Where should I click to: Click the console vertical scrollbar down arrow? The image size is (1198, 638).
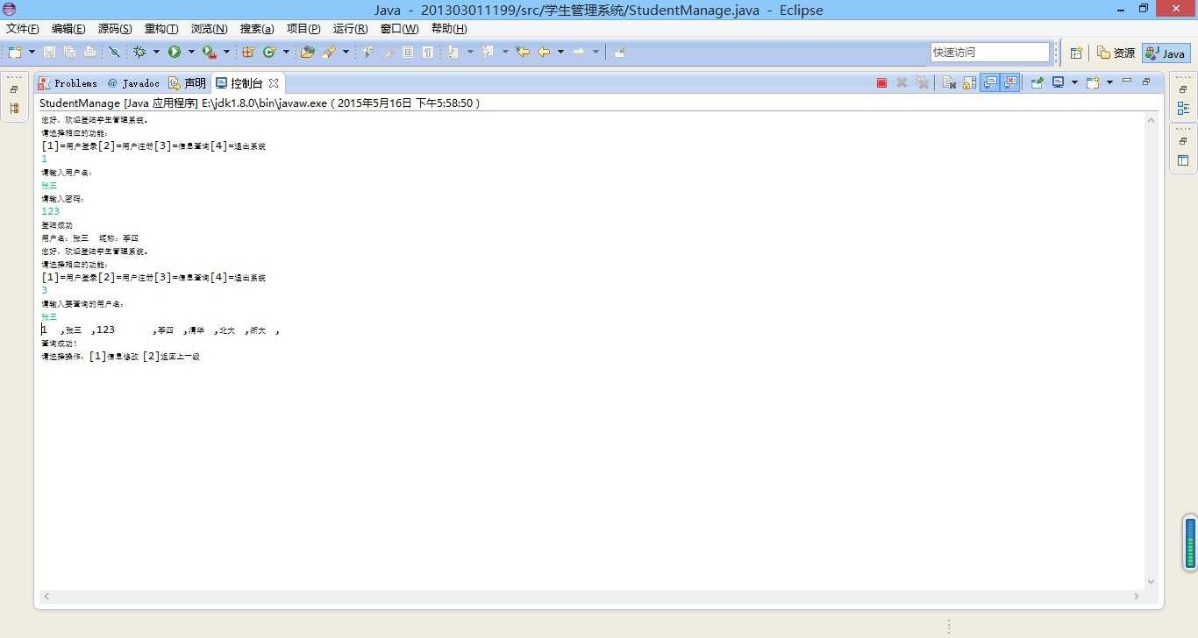click(1152, 582)
